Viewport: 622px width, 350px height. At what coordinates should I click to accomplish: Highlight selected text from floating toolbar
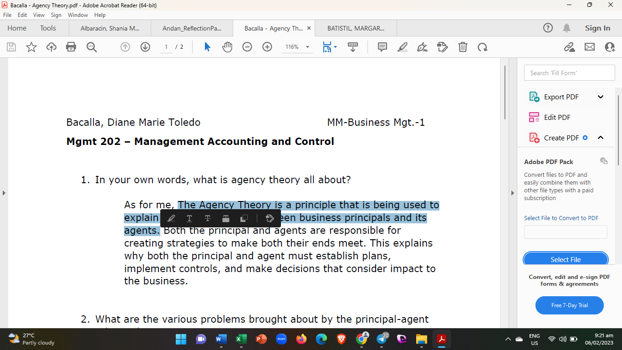tap(171, 218)
